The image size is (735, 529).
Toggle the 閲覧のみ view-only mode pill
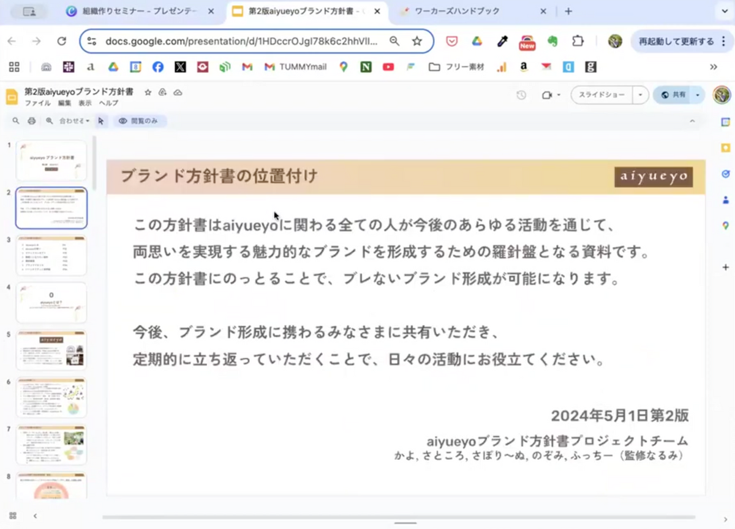(139, 121)
